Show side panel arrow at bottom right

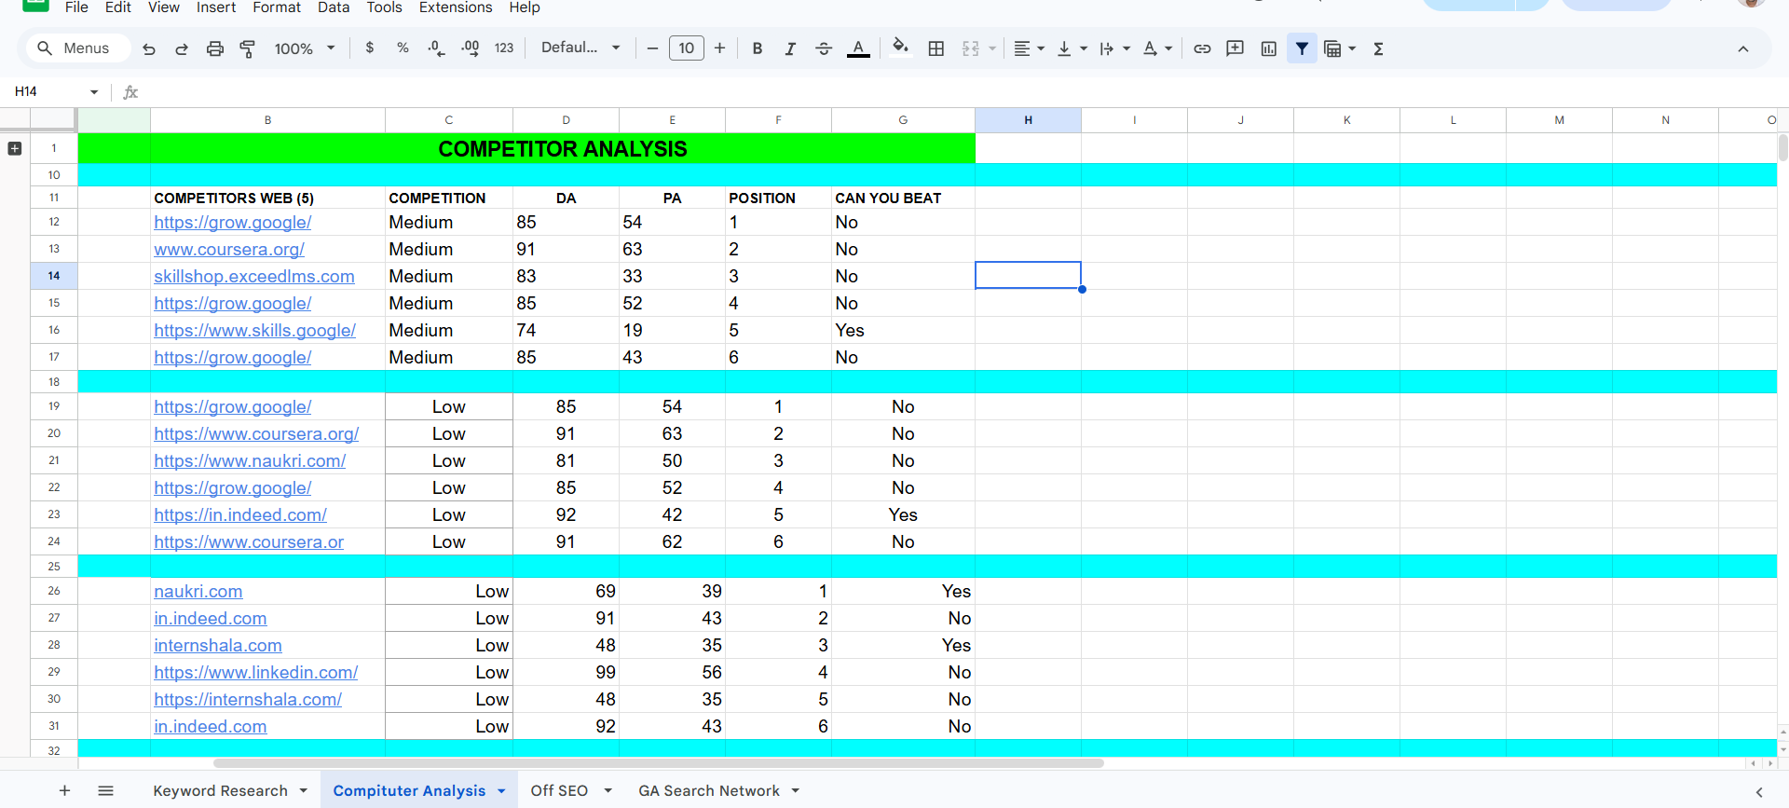(1759, 791)
